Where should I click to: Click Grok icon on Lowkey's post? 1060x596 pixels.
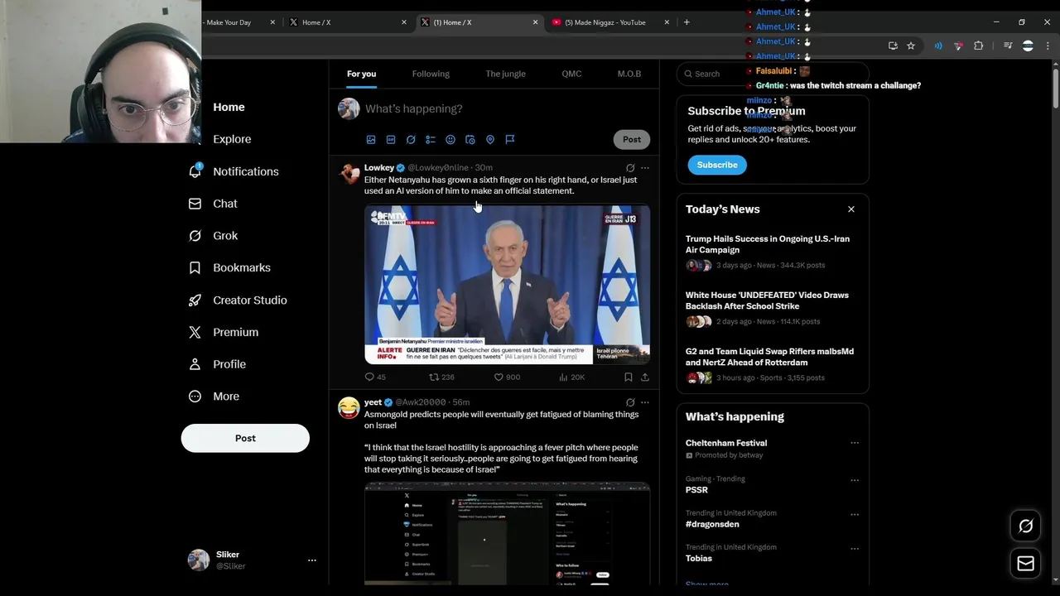630,168
